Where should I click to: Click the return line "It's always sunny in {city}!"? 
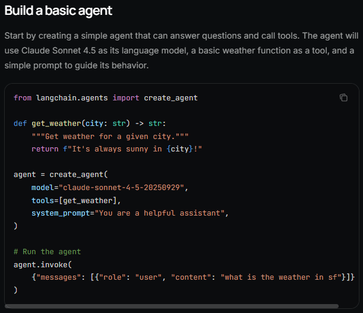tap(117, 149)
